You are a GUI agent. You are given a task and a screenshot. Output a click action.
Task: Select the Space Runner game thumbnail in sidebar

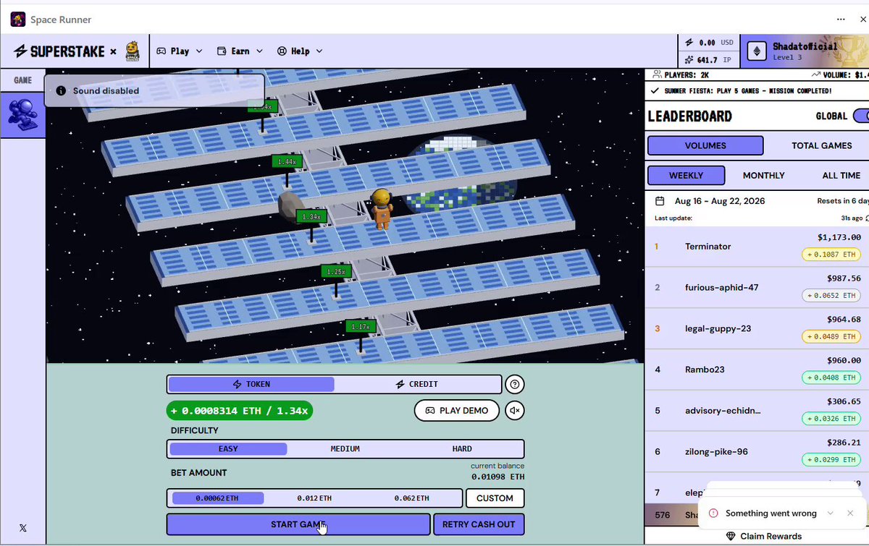[x=22, y=114]
